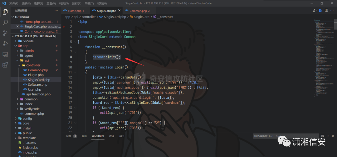The width and height of the screenshot is (337, 157).
Task: Open the Extensions view
Action: click(5, 65)
